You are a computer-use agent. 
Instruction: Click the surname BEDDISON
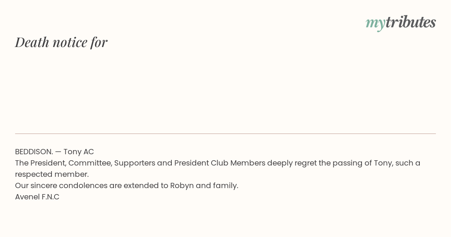tap(33, 152)
